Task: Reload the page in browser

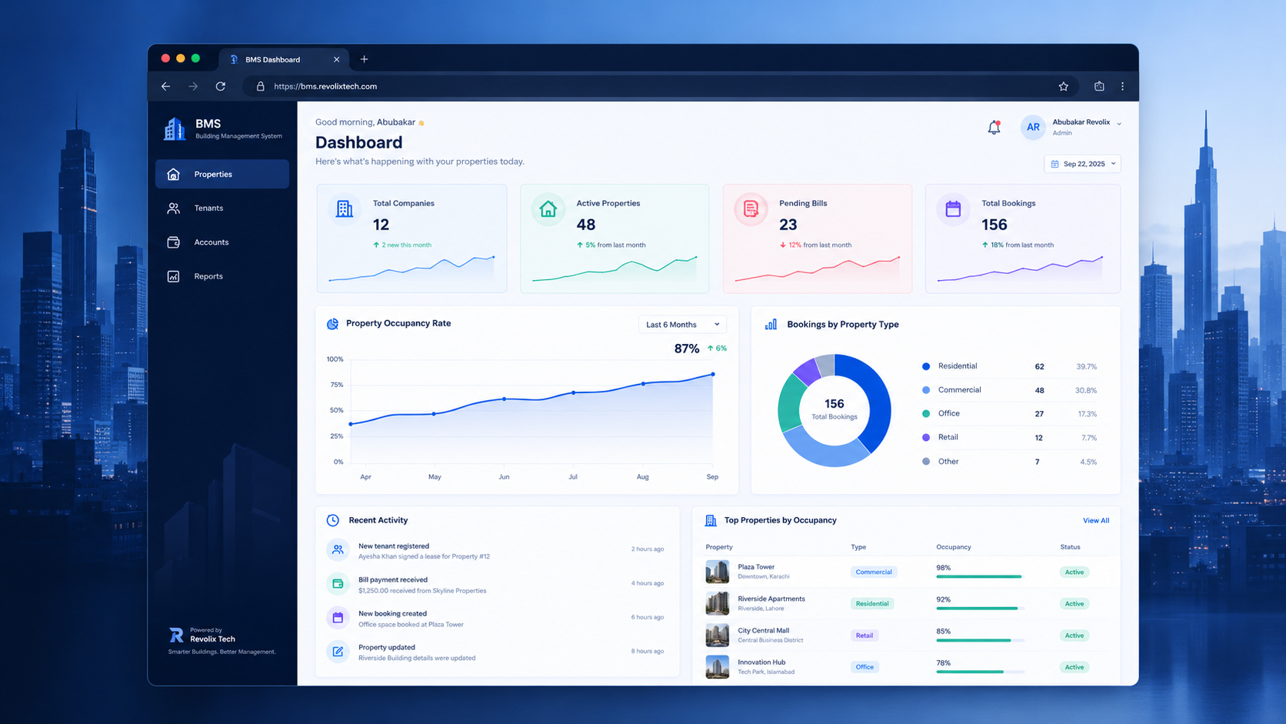Action: click(221, 86)
